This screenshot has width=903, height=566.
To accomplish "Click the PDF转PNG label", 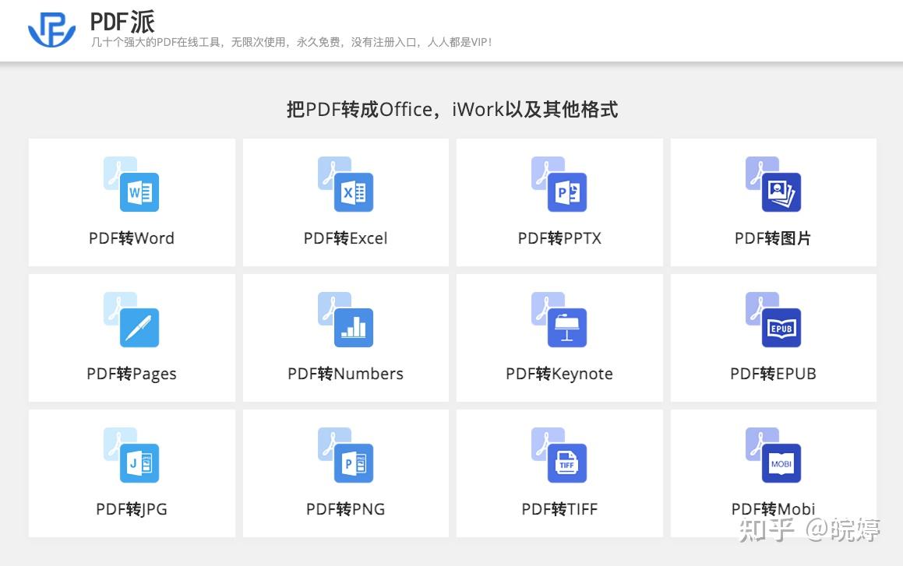I will [x=345, y=509].
